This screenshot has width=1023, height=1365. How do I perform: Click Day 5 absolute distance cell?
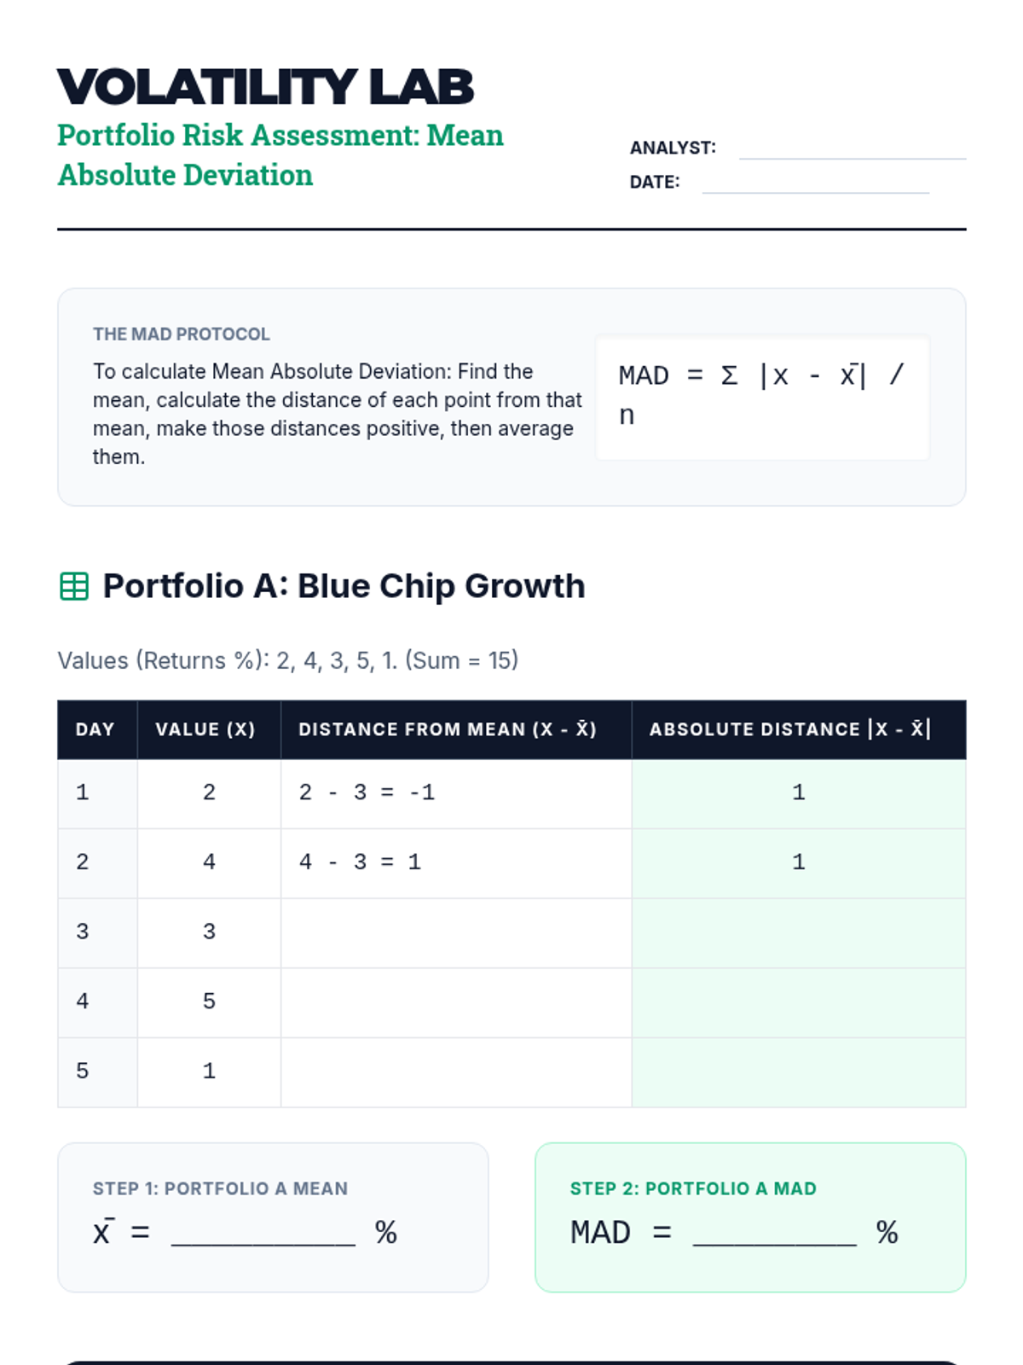798,1072
